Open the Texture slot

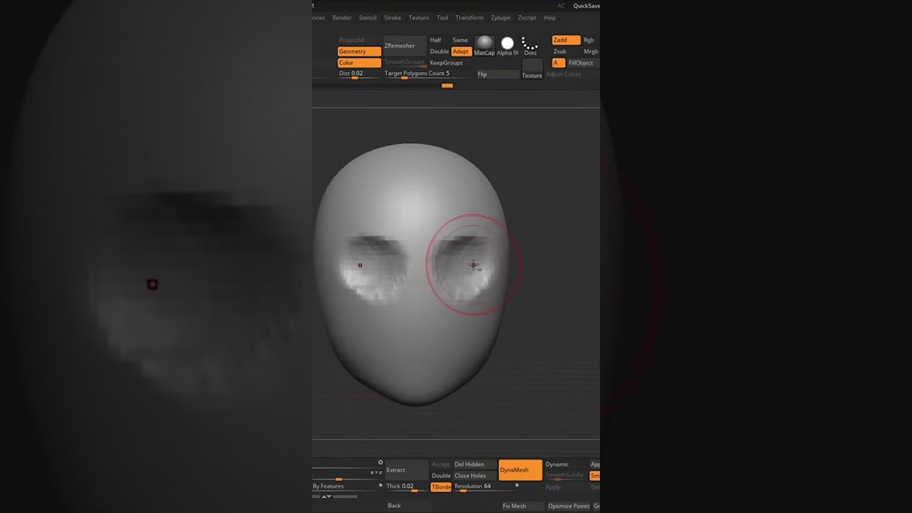click(x=532, y=68)
